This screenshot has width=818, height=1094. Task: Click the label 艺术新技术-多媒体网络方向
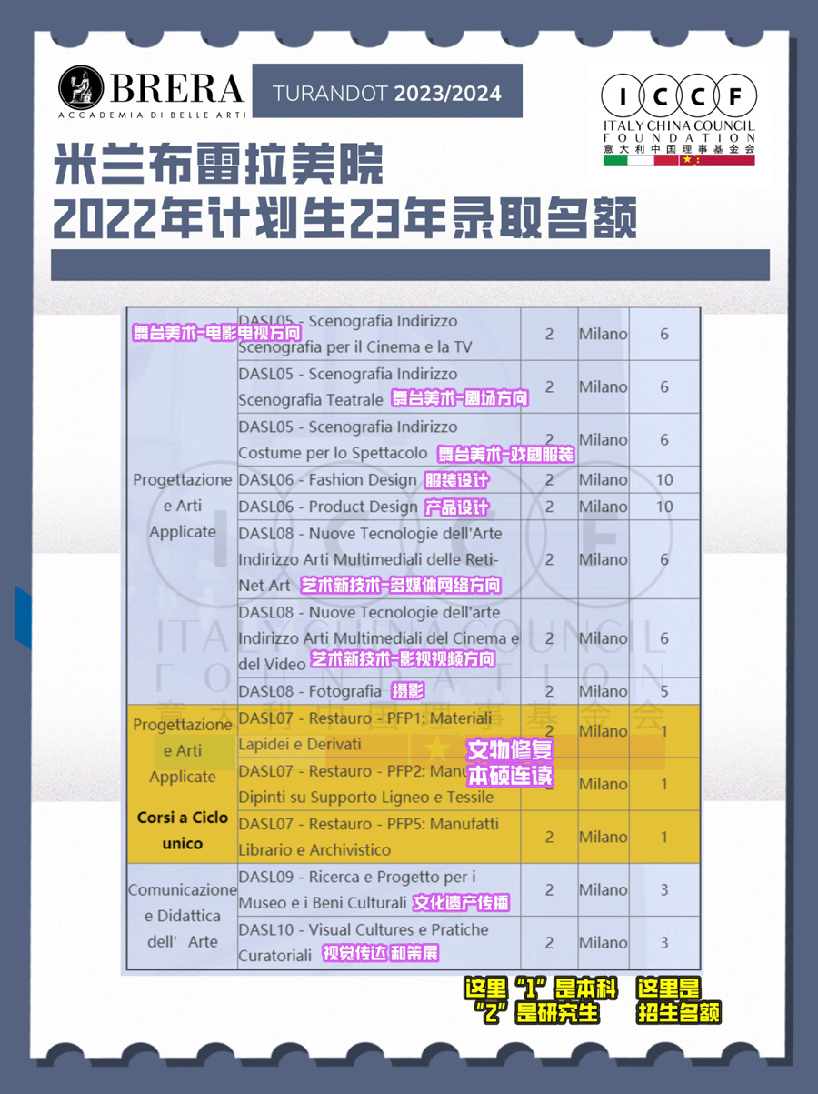click(401, 586)
